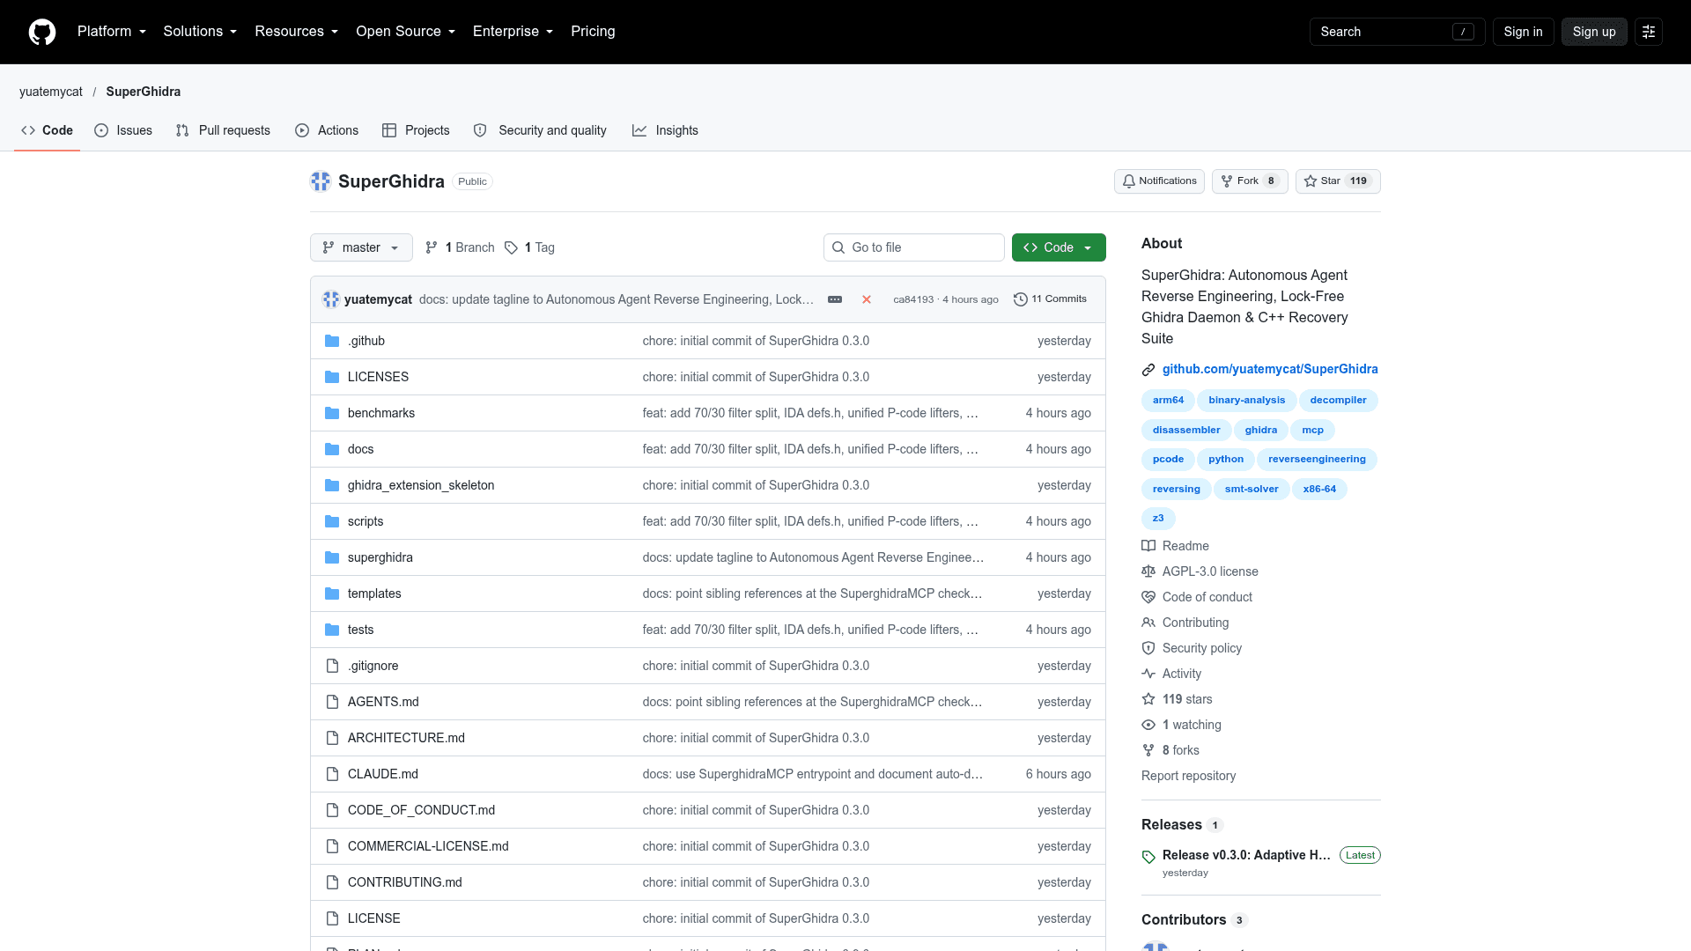This screenshot has height=951, width=1691.
Task: Open the CLAUDE.md file
Action: coord(383,774)
